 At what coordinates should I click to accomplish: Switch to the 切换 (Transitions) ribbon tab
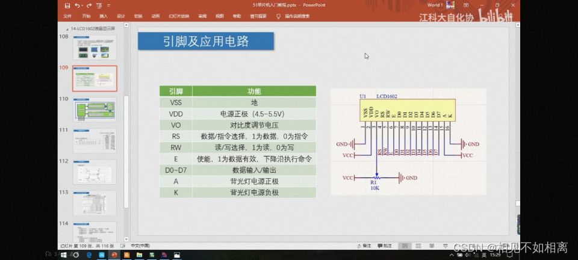138,16
